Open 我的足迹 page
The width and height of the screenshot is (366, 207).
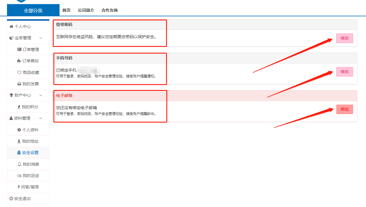[x=28, y=176]
